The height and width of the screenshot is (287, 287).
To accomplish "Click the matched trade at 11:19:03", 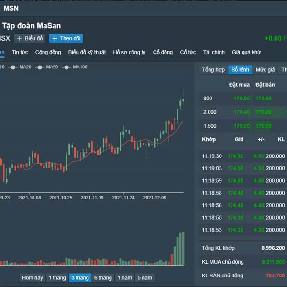I will pos(243,168).
